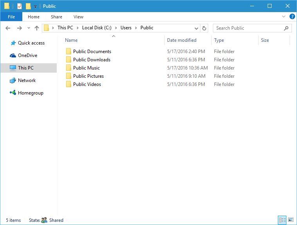Click the Quick access star icon
Image resolution: width=297 pixels, height=225 pixels.
click(x=13, y=43)
